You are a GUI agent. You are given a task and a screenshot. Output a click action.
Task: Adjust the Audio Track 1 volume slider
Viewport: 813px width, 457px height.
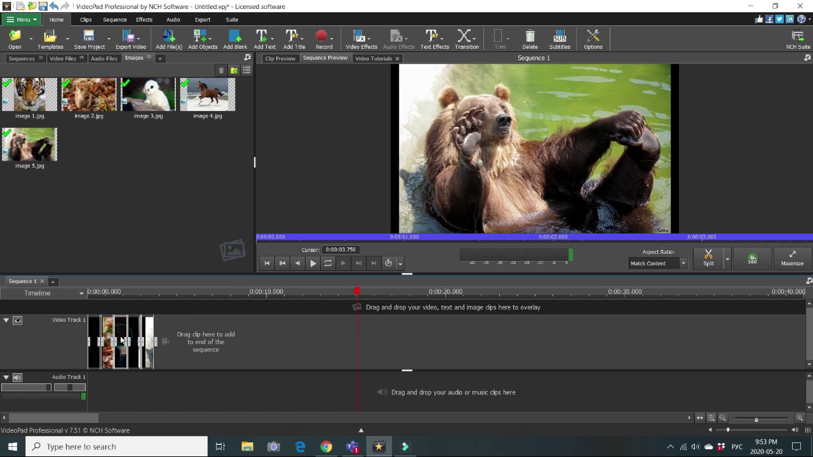[26, 387]
